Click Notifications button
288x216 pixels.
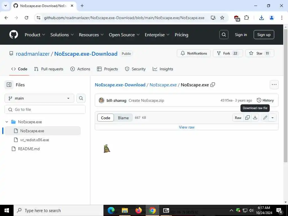[x=193, y=53]
